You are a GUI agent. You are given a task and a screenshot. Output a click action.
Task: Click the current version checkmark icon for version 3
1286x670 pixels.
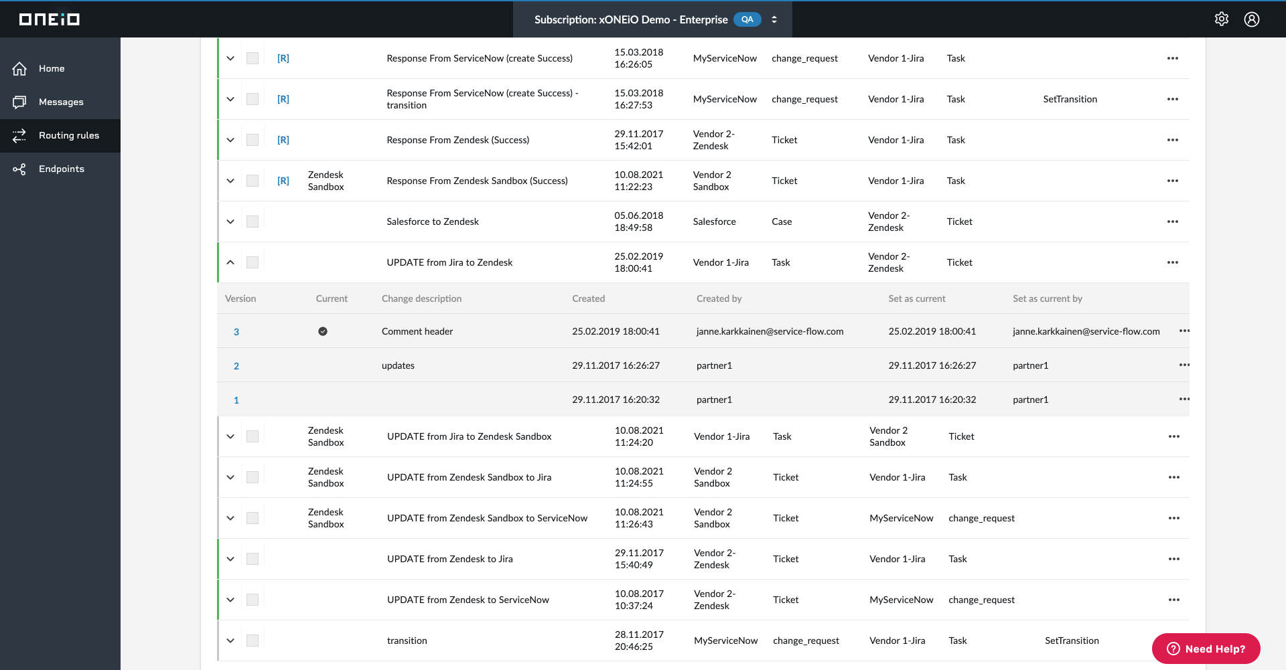click(323, 331)
